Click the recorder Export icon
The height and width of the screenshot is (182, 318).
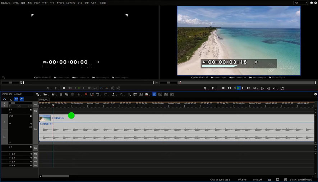click(282, 88)
